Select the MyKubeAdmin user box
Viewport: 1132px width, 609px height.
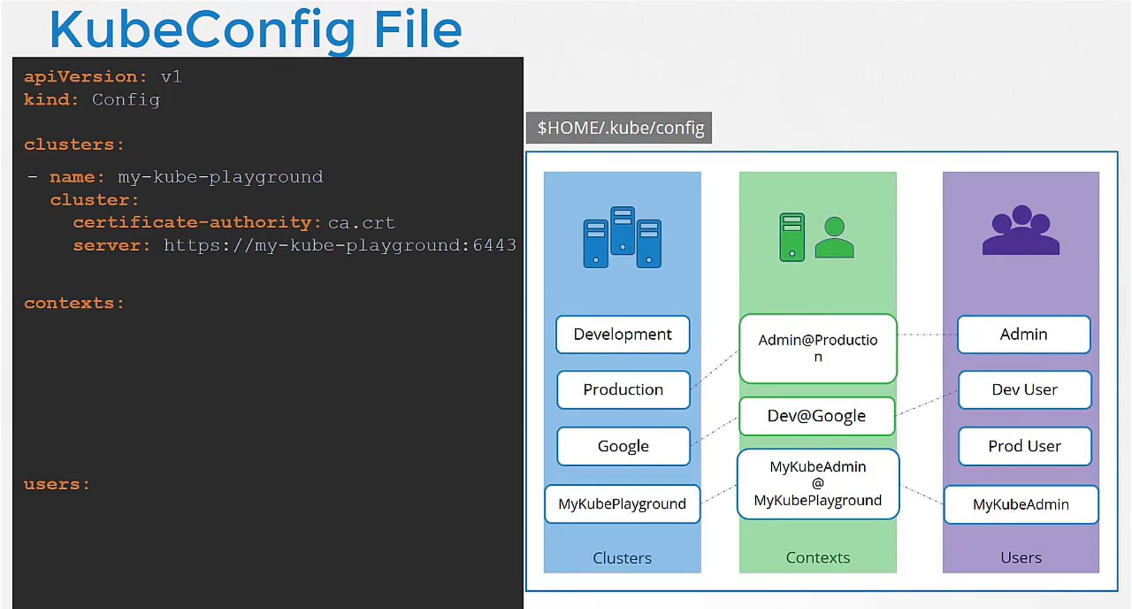pos(1021,505)
